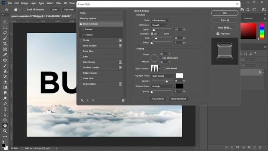Add another Drop Shadow plus icon
This screenshot has height=151, width=268.
pos(121,84)
